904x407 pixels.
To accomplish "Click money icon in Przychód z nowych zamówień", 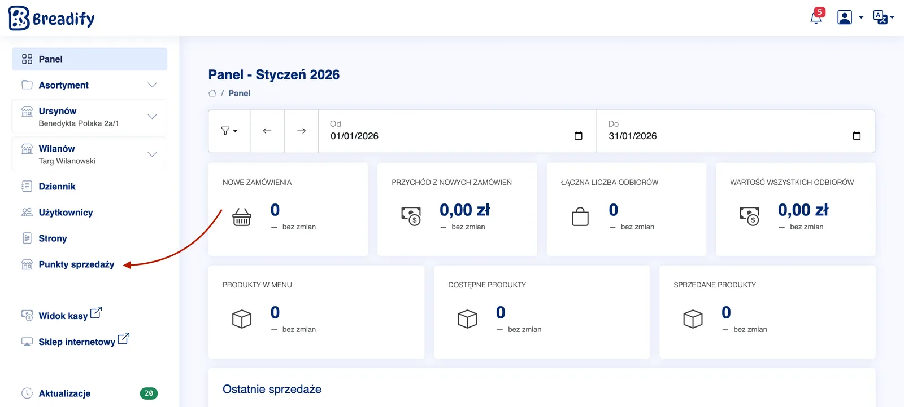I will click(x=411, y=216).
